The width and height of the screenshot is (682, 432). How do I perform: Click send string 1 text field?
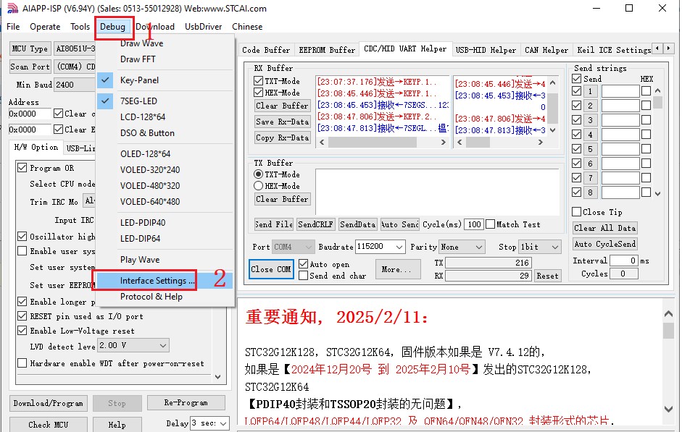pyautogui.click(x=620, y=91)
